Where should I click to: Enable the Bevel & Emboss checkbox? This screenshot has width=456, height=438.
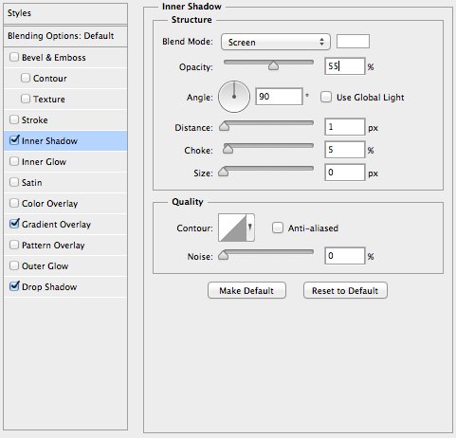pos(14,57)
